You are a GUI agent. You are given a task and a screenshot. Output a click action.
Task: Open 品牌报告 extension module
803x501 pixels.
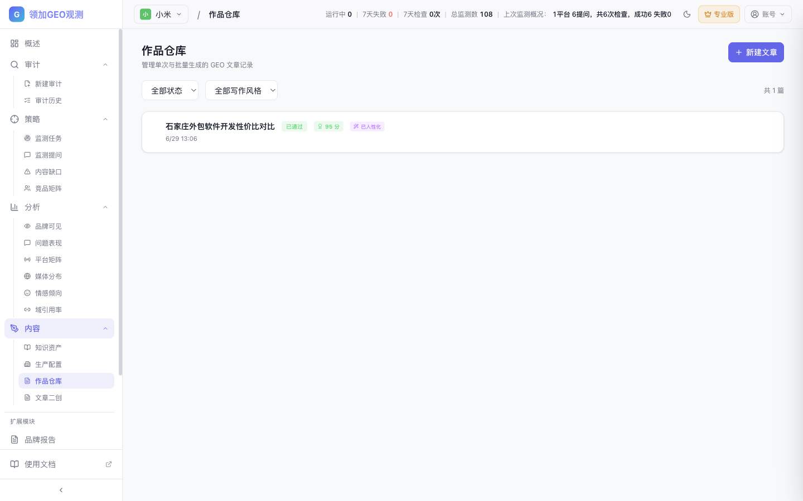tap(59, 440)
